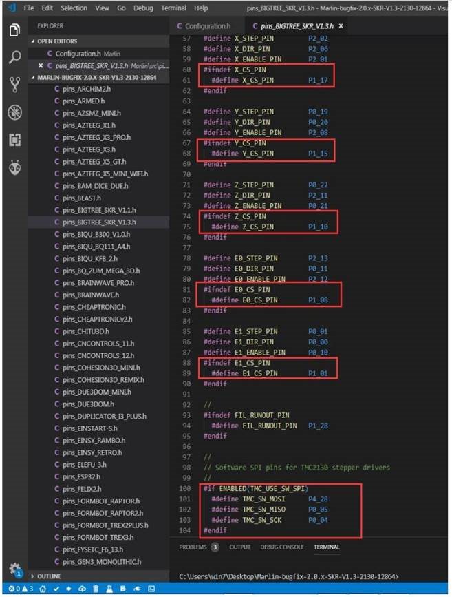Viewport: 452px width, 597px height.
Task: Switch to the Problems panel tab
Action: click(193, 547)
